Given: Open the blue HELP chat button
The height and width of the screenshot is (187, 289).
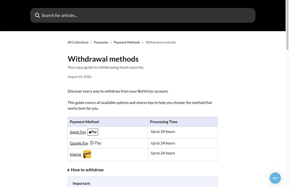Looking at the screenshot, I should click(x=275, y=178).
